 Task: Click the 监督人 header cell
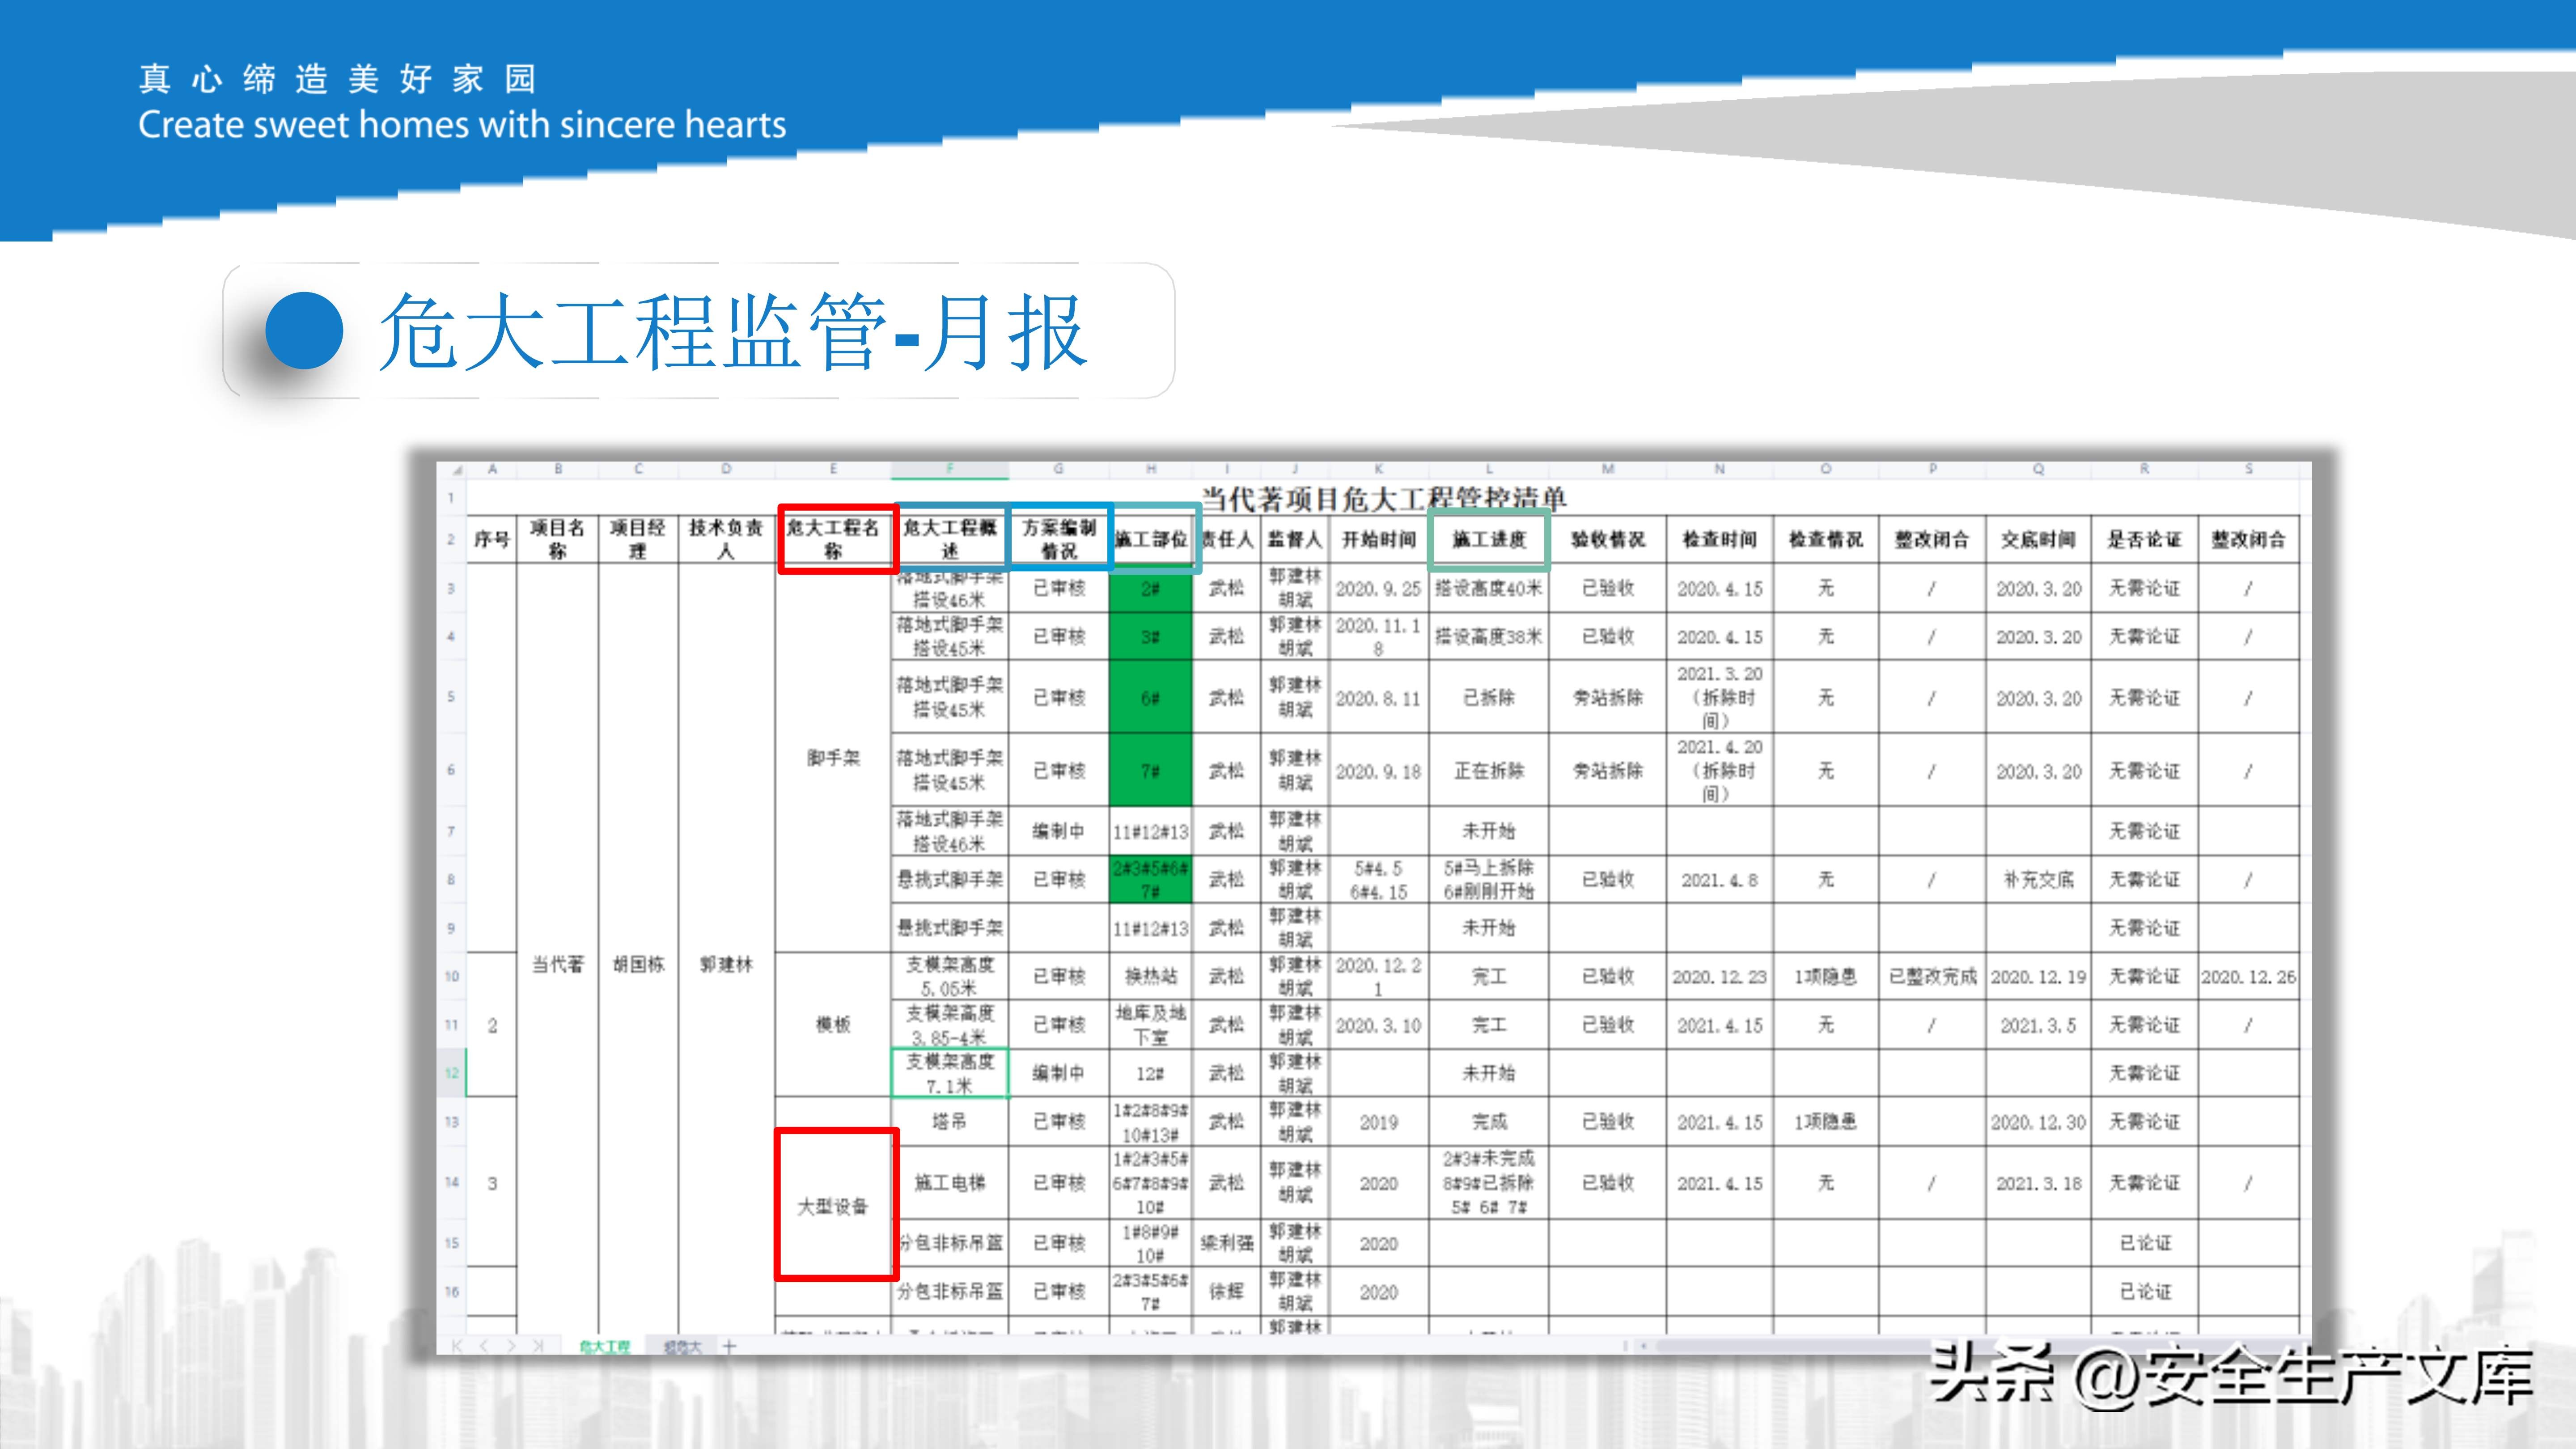pyautogui.click(x=1295, y=540)
